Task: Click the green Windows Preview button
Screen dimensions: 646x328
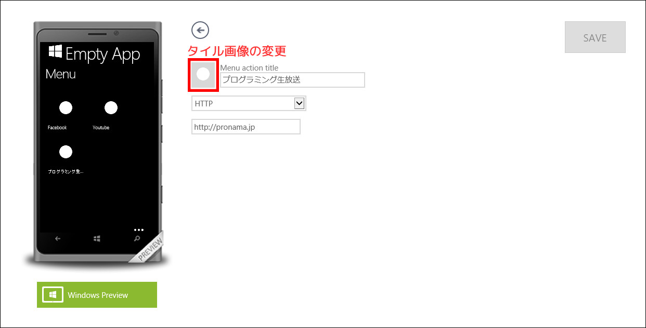Action: click(x=97, y=295)
